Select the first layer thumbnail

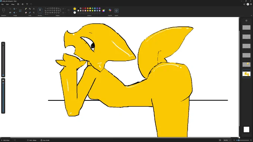(246, 28)
